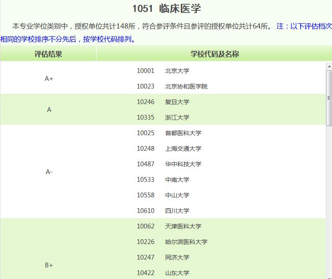This screenshot has height=279, width=332.
Task: Click the table's vertical scrollbar thumb
Action: (x=329, y=97)
